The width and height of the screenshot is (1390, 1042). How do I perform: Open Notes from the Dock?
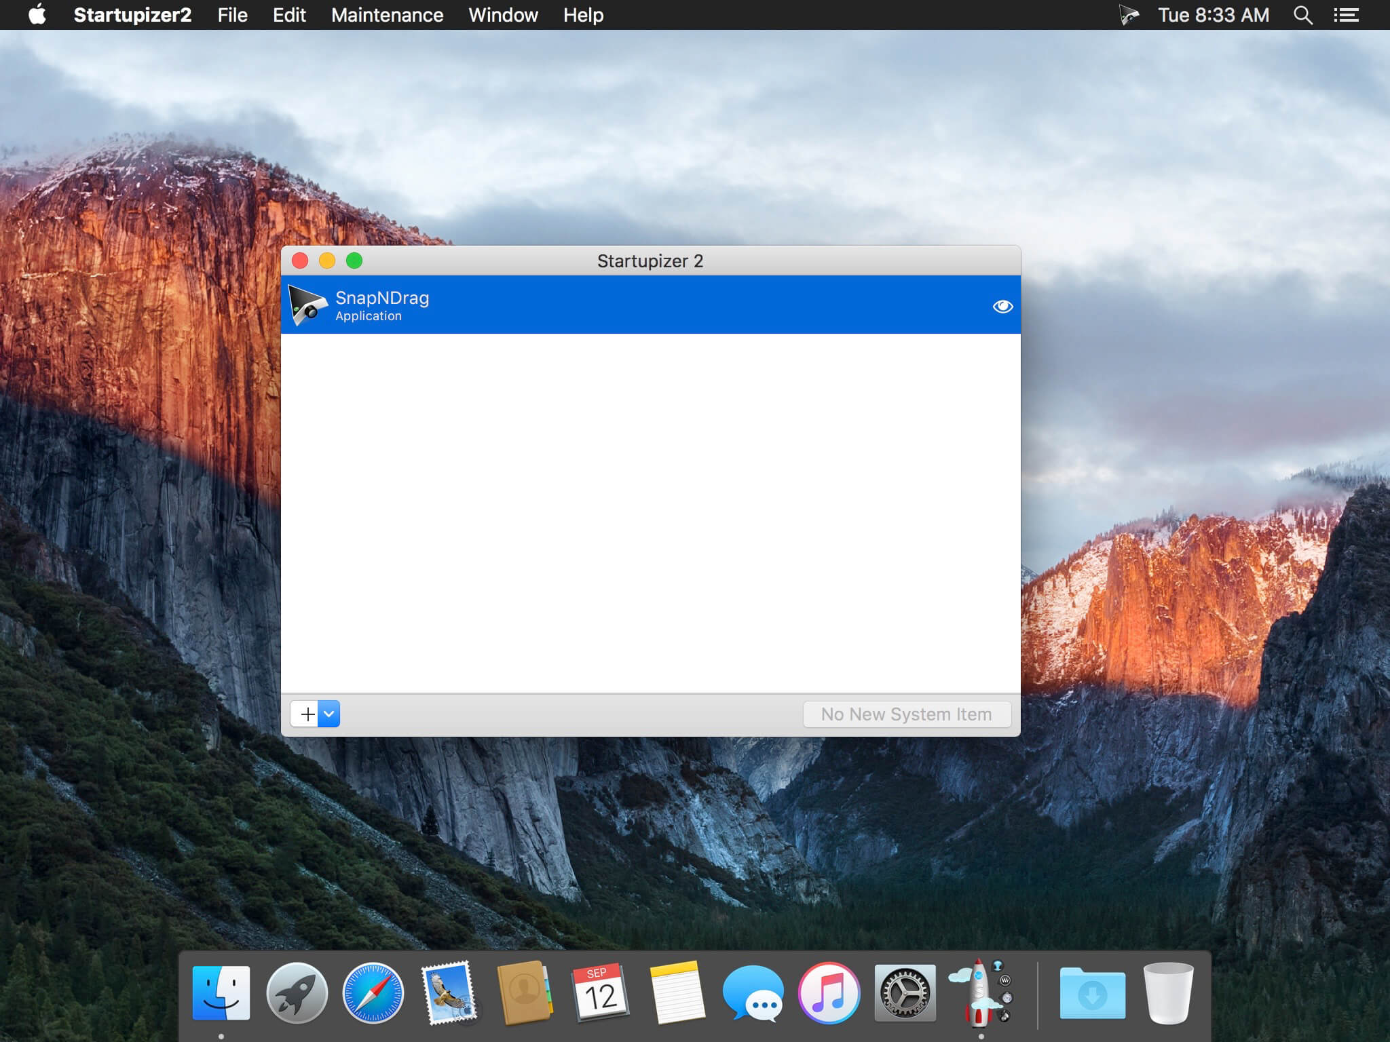677,992
